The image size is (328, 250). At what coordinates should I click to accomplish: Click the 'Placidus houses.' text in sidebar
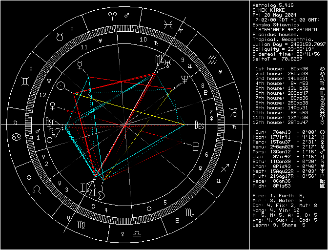(x=273, y=36)
